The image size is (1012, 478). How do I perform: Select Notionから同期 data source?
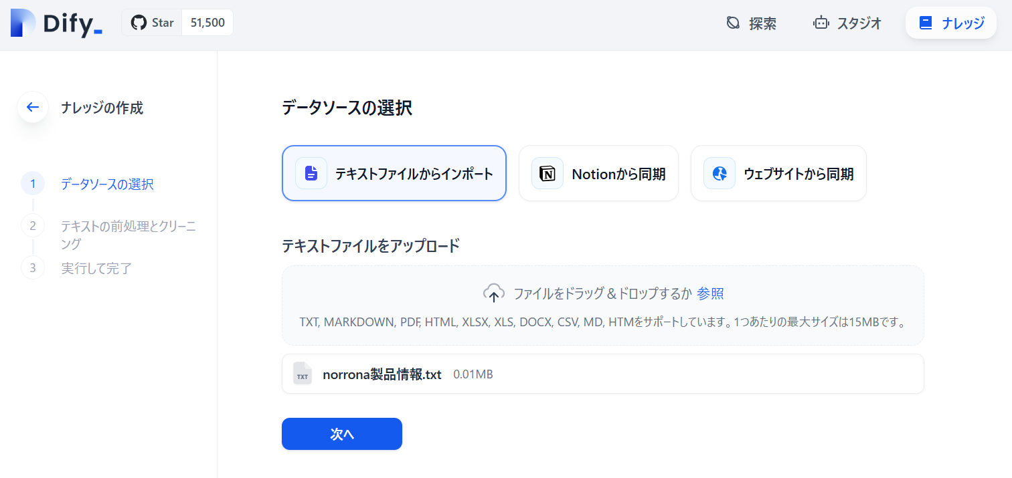tap(598, 173)
